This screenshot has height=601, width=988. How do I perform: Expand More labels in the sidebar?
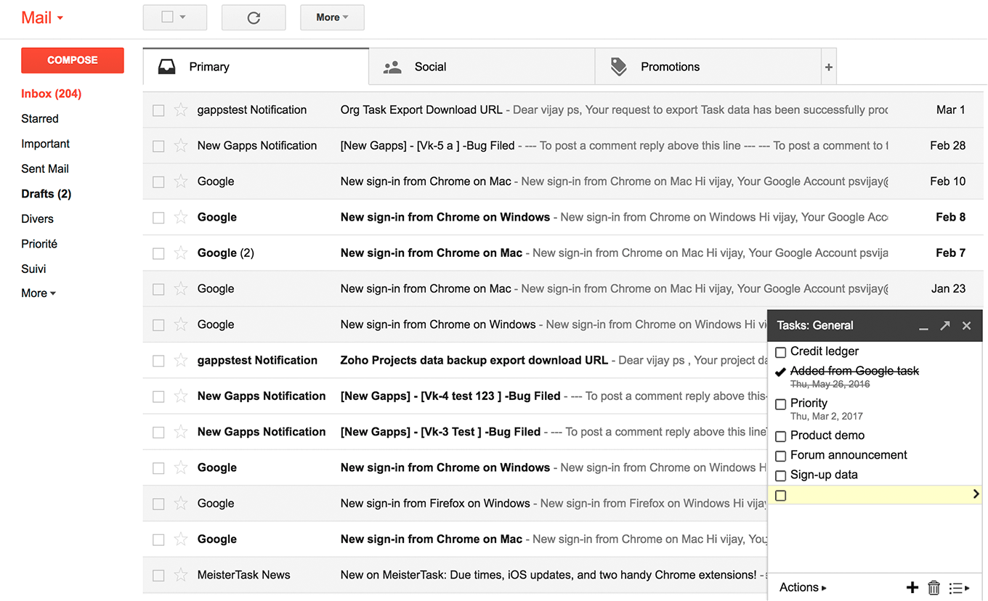point(39,293)
